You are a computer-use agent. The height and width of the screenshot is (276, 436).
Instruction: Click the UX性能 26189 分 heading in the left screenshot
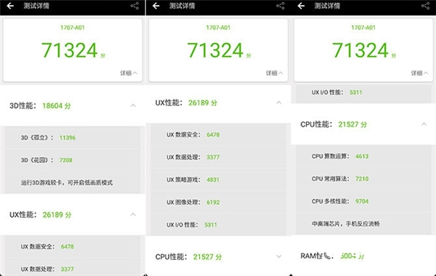point(40,214)
